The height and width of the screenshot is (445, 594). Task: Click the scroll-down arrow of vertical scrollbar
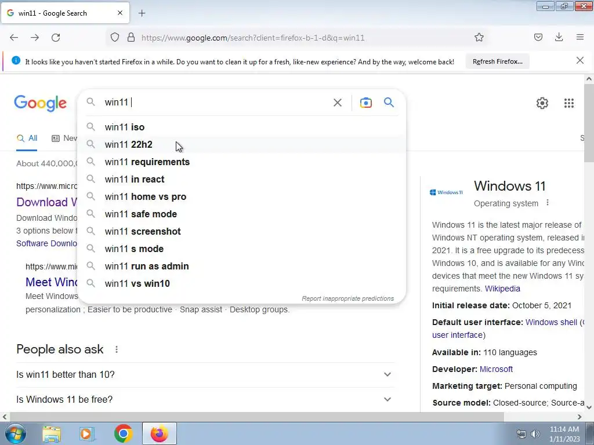tap(589, 407)
